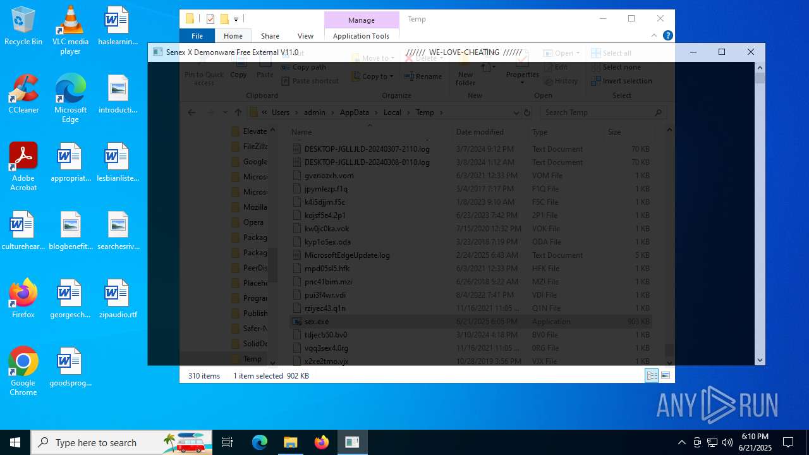Screen dimensions: 809x455
Task: Launch Firefox from desktop shortcut
Action: [x=23, y=300]
